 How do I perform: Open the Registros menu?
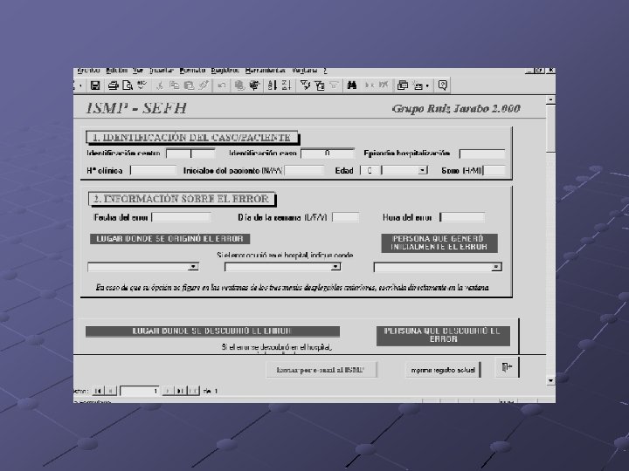point(225,71)
